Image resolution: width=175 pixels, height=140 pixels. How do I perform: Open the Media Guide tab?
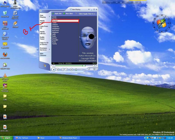click(x=42, y=22)
